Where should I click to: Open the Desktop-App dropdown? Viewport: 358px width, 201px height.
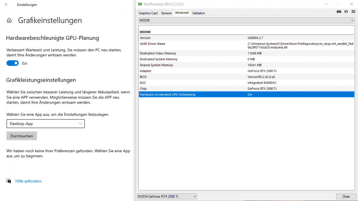[46, 124]
